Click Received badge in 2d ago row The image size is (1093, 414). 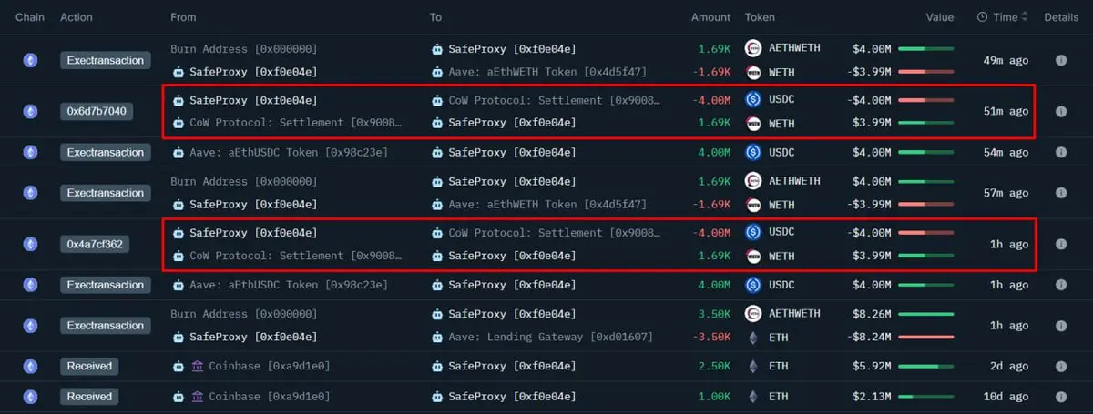point(89,367)
